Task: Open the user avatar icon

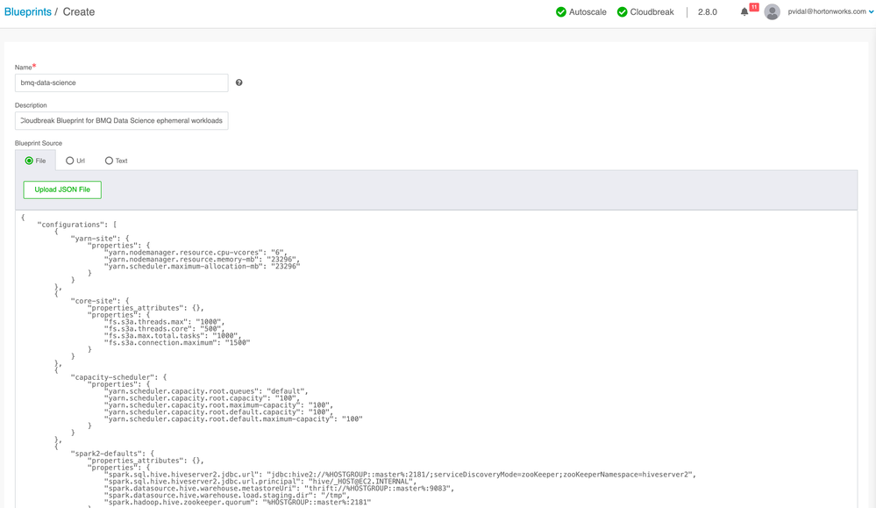Action: pyautogui.click(x=772, y=11)
